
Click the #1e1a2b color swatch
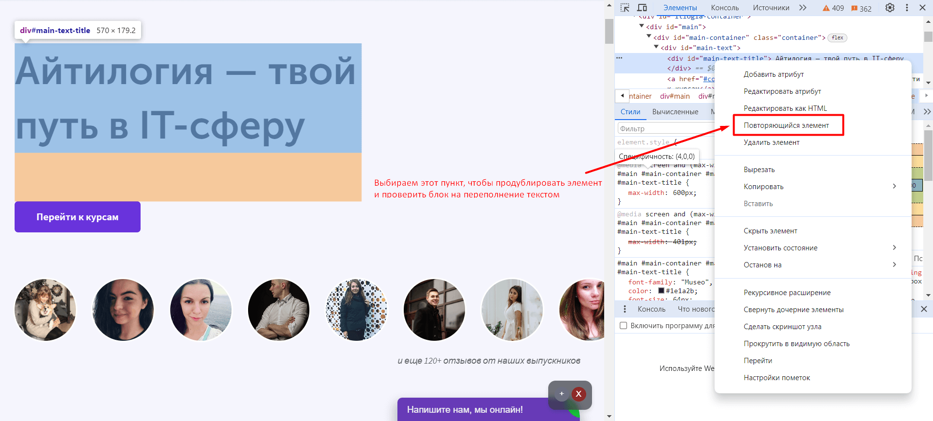point(661,291)
